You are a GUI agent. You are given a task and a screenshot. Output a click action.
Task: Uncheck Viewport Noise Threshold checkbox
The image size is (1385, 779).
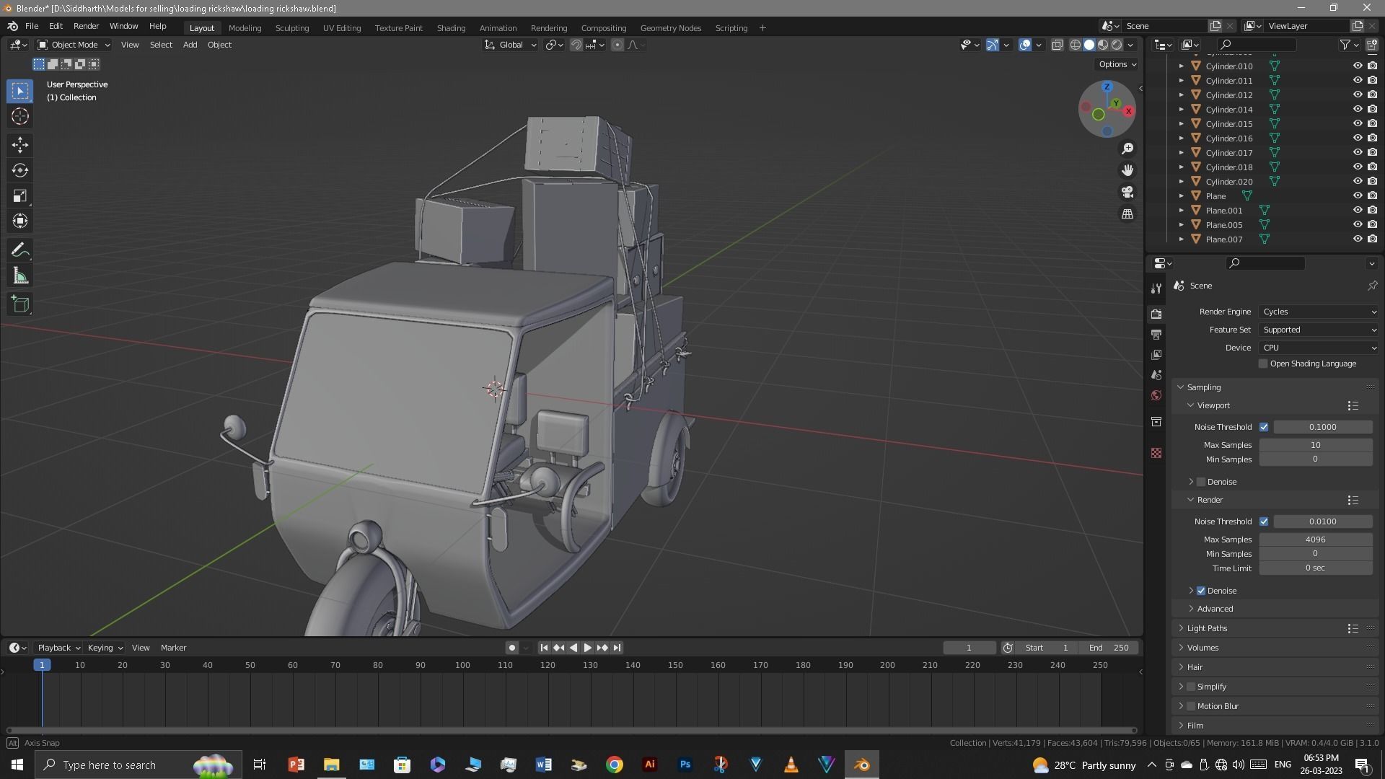[1264, 427]
